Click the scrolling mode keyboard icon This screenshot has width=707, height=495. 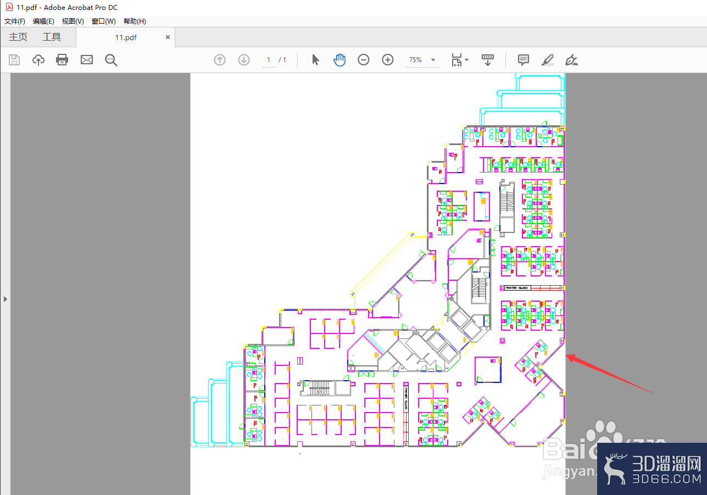coord(488,60)
